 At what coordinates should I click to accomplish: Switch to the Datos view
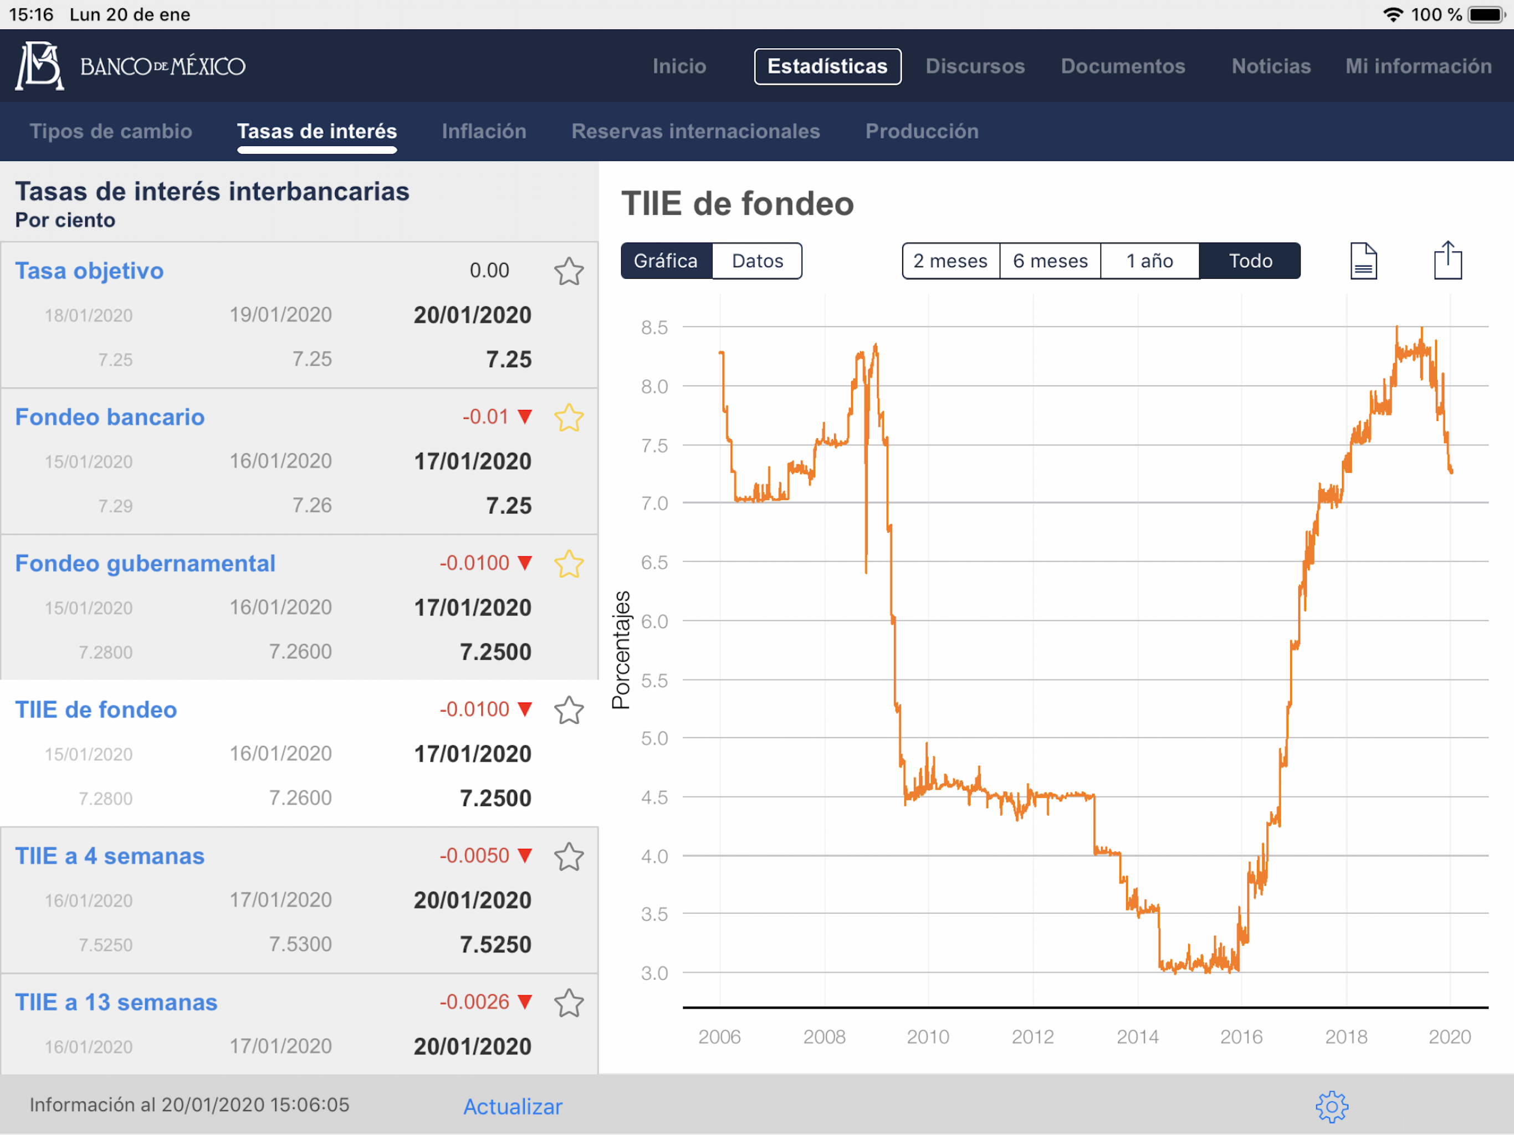[x=757, y=261]
